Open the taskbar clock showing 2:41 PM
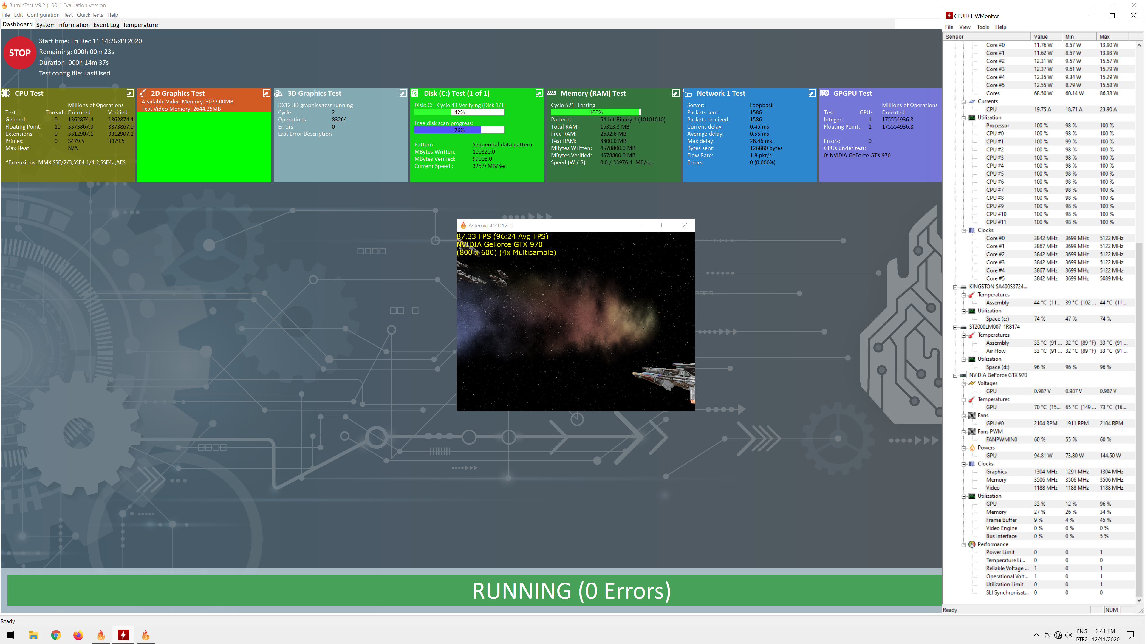This screenshot has height=644, width=1145. coord(1105,635)
